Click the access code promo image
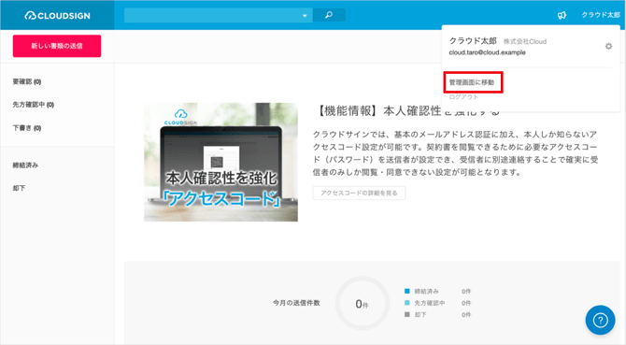 click(221, 162)
